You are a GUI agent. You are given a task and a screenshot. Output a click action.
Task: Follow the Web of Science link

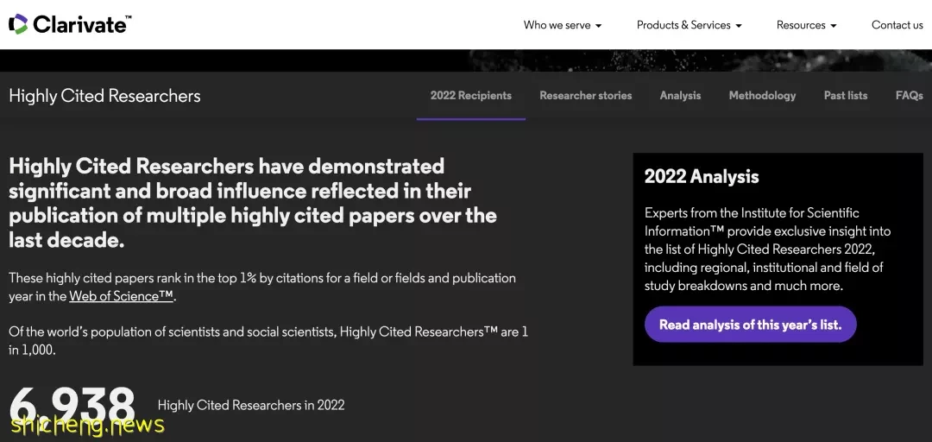122,296
